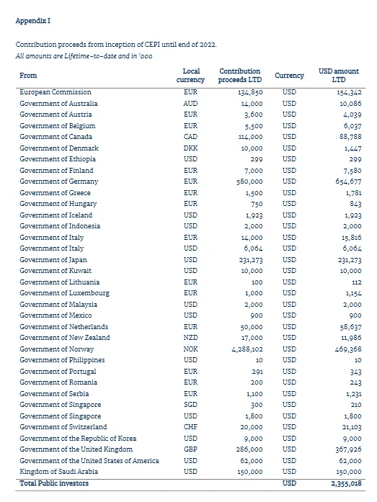Screen dimensions: 377x502
Task: Select the European Commission row label
Action: (56, 92)
